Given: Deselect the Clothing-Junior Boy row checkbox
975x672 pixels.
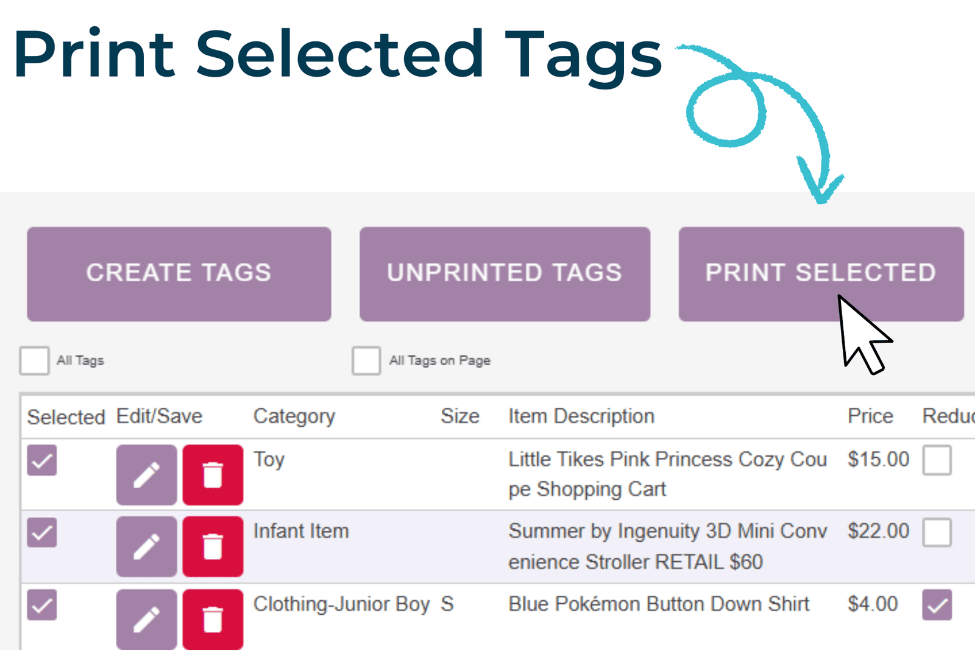Looking at the screenshot, I should (42, 605).
